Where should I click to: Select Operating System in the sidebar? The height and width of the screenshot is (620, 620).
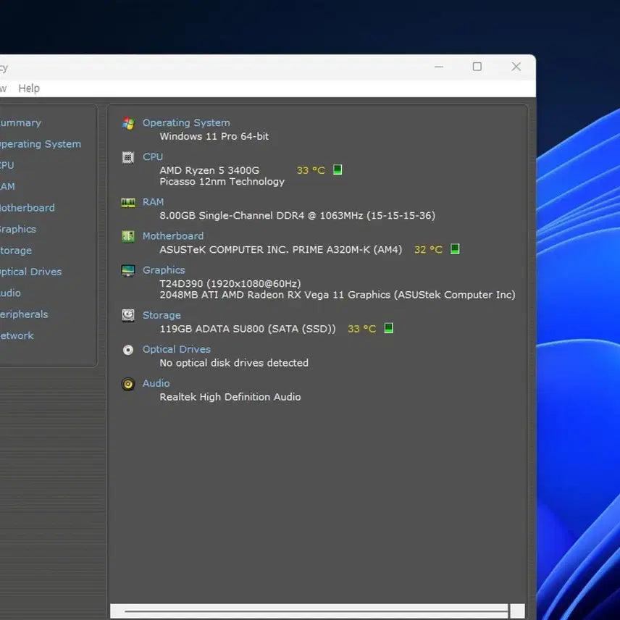tap(40, 144)
